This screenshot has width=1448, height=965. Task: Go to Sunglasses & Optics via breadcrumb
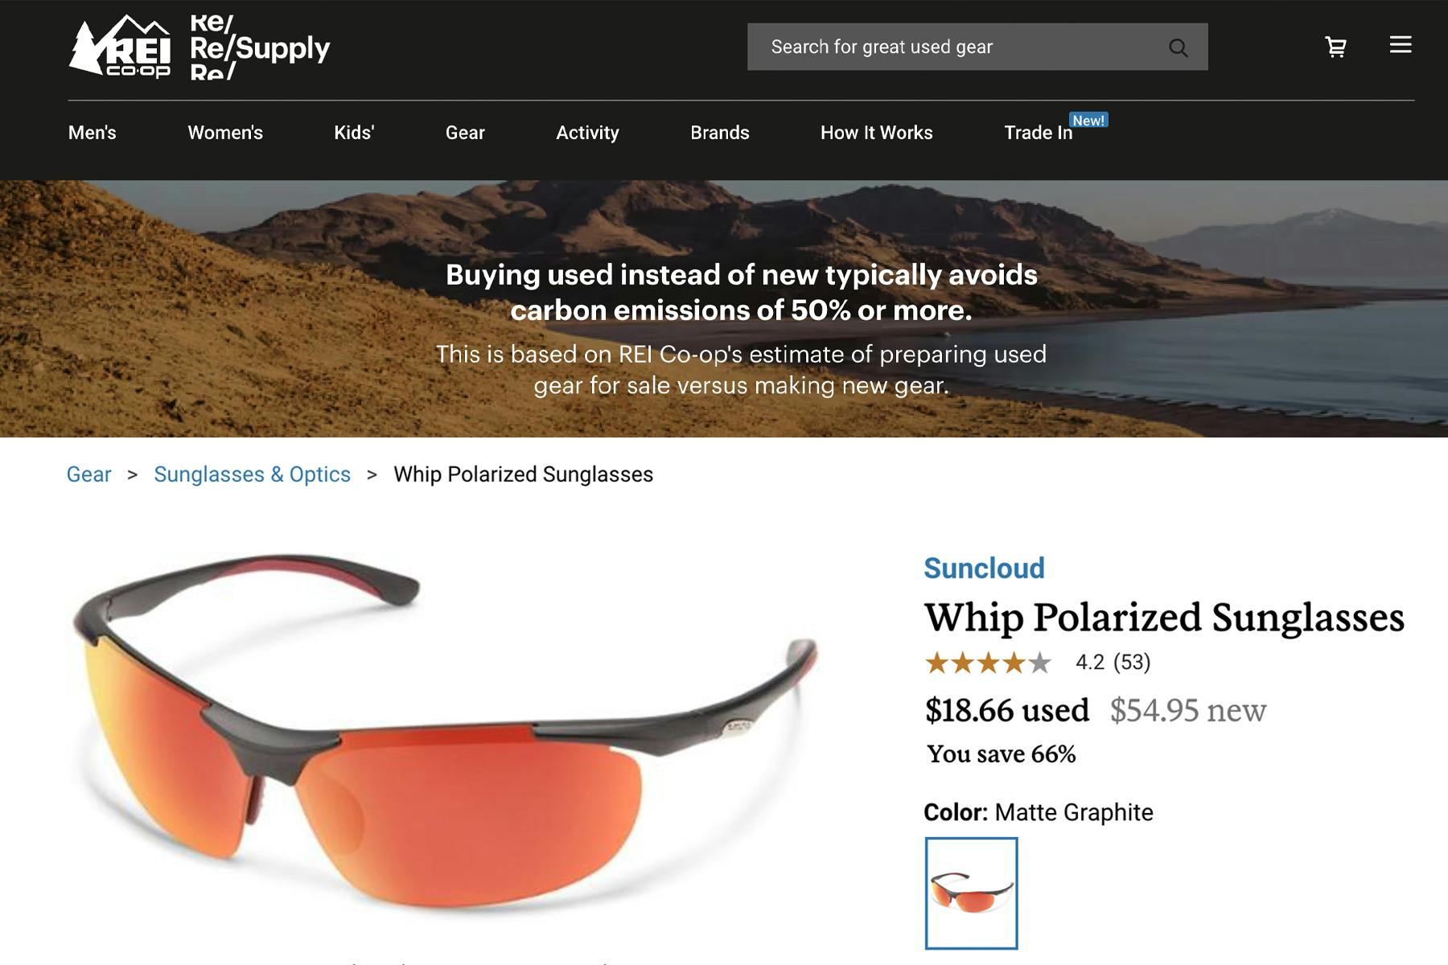click(253, 474)
